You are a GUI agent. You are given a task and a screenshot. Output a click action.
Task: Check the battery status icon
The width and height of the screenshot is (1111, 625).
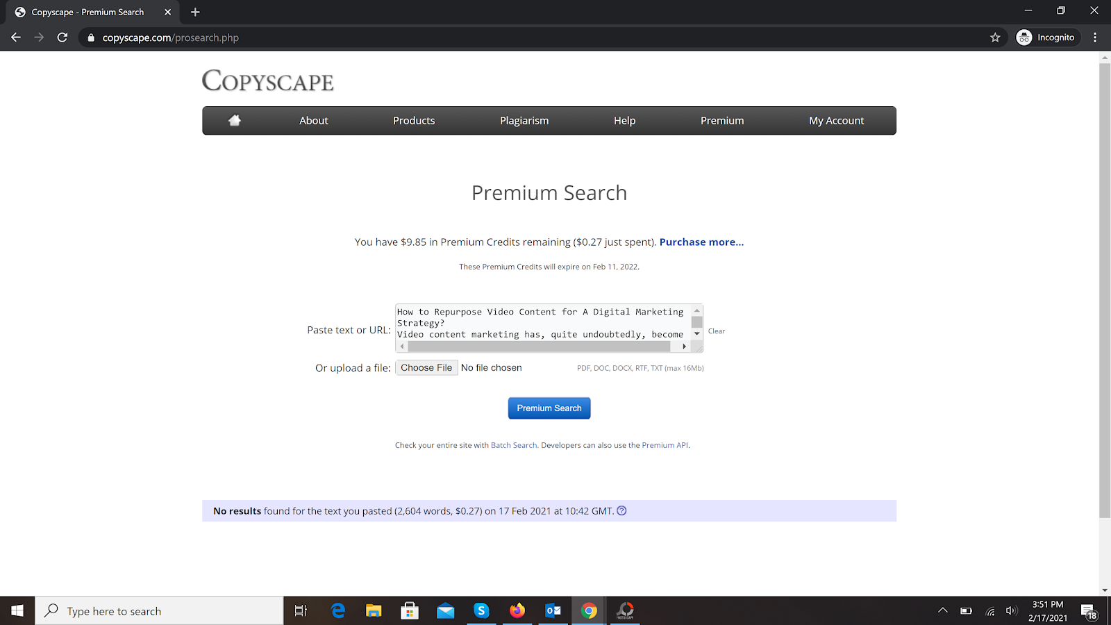coord(966,611)
